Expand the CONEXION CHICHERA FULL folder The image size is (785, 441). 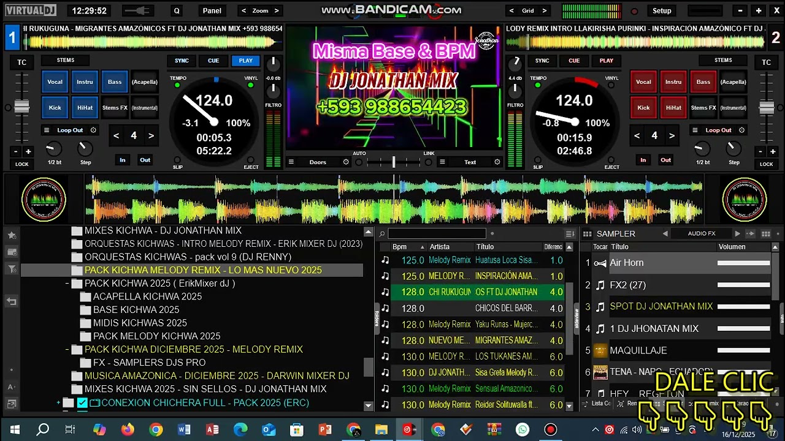click(x=58, y=402)
